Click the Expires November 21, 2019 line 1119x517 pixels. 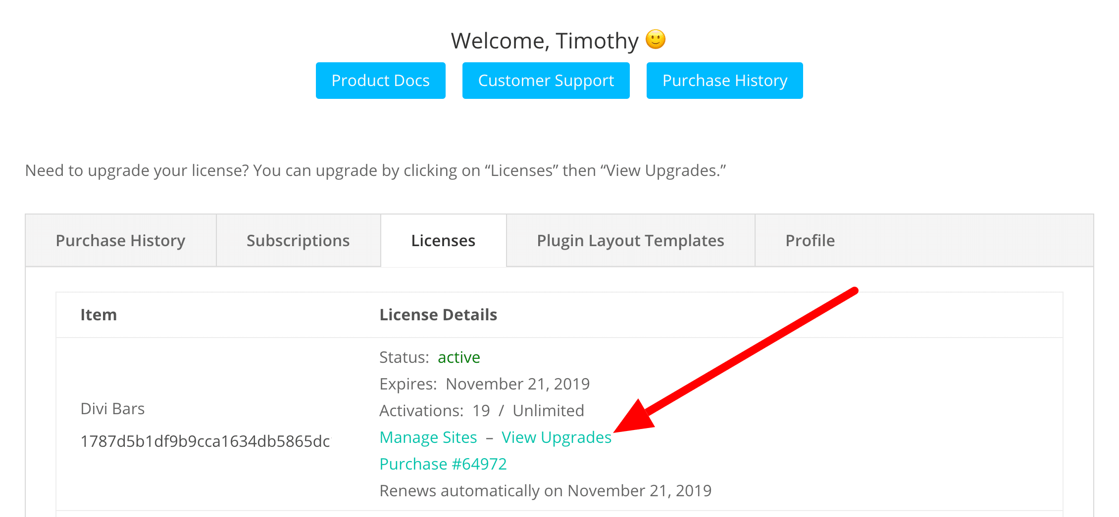point(484,384)
